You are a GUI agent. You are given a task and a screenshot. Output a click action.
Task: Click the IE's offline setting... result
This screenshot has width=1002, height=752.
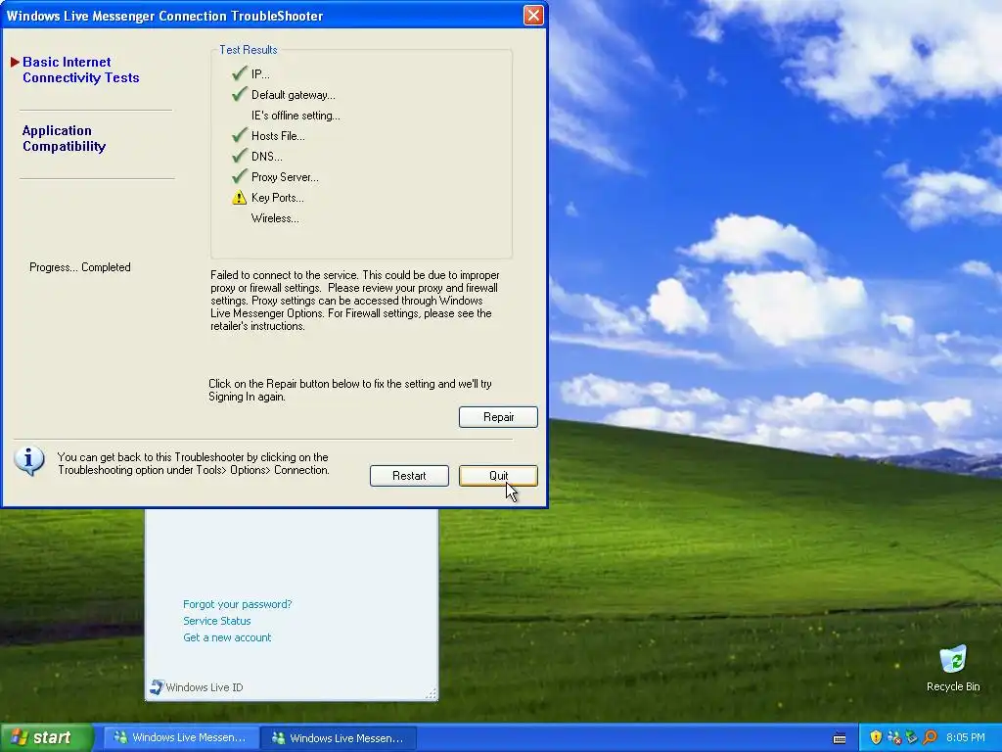pyautogui.click(x=296, y=116)
